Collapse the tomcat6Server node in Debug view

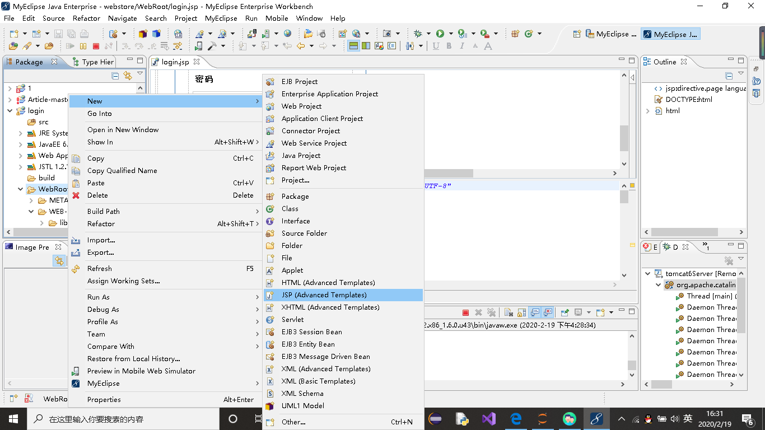(647, 273)
